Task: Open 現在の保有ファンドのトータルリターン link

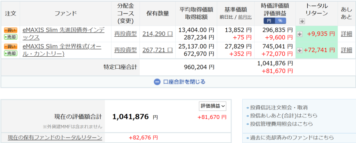Action: click(x=55, y=137)
